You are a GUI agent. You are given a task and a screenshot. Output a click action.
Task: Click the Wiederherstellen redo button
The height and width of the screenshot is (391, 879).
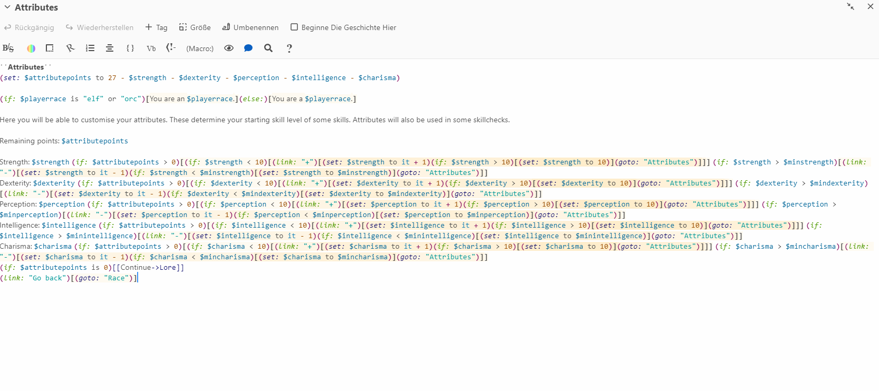point(100,27)
